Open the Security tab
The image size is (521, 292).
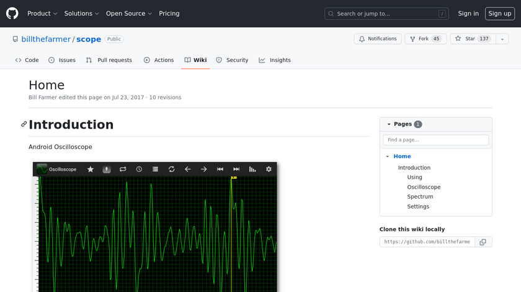[232, 60]
